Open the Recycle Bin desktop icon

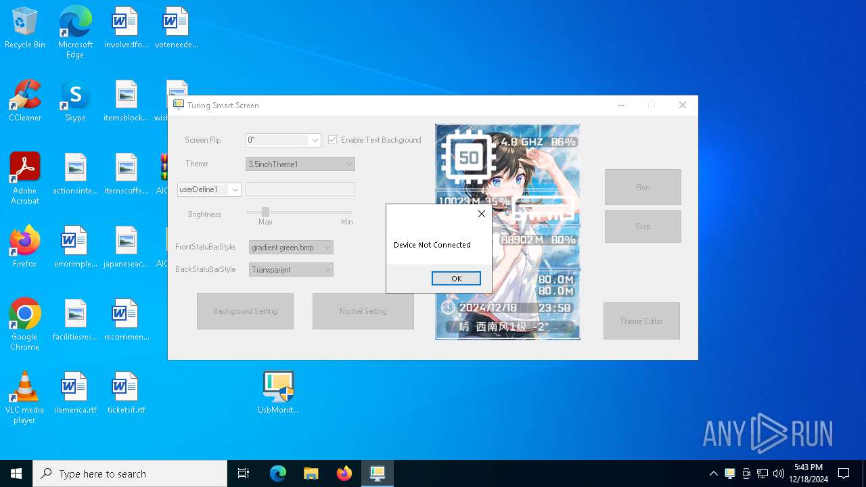pos(25,28)
